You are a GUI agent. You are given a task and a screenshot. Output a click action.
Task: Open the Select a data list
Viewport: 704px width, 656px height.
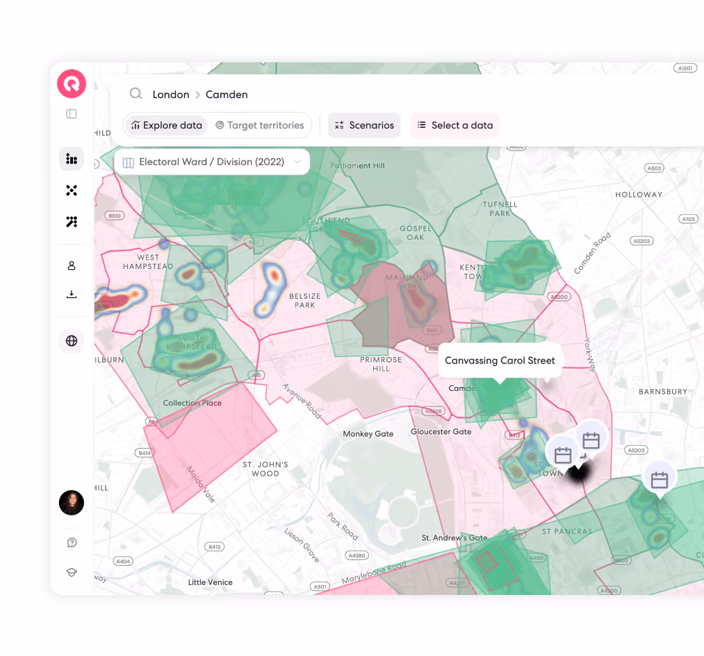[455, 125]
